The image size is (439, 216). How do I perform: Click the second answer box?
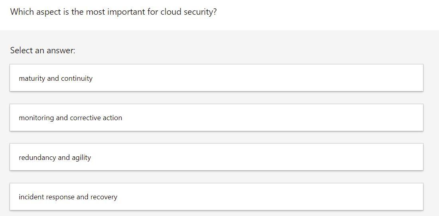coord(216,118)
